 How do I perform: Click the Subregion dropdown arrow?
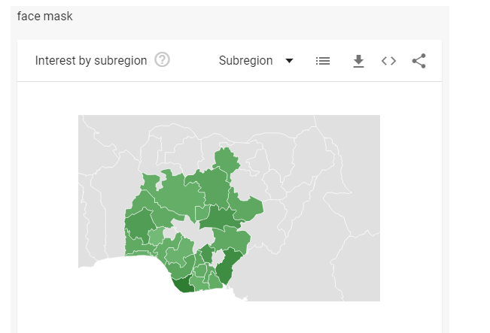click(290, 61)
